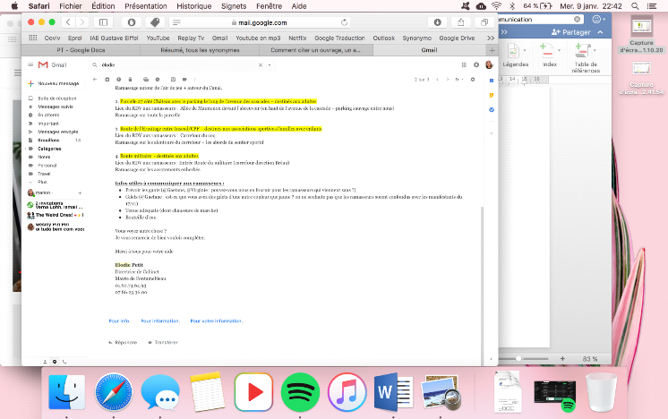Open Google Calendar in Gmail side panel

click(492, 81)
